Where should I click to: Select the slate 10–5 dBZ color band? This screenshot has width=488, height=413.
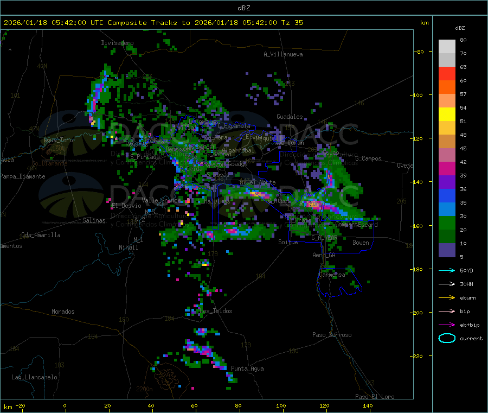(x=447, y=250)
